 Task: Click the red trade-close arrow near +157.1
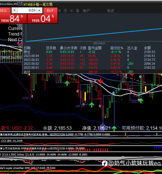(x=32, y=96)
